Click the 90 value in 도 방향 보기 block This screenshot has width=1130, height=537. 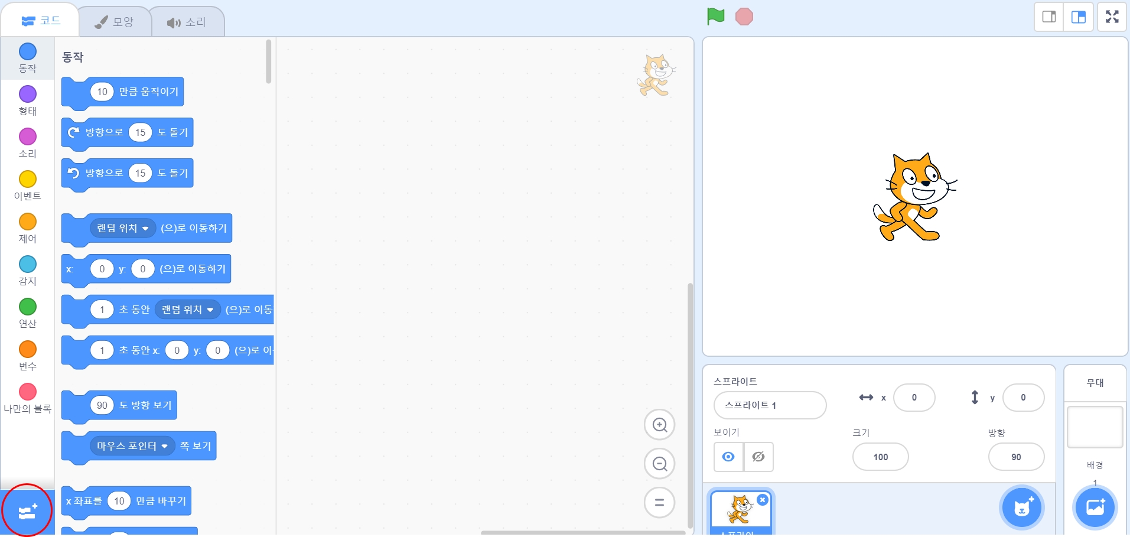point(102,405)
